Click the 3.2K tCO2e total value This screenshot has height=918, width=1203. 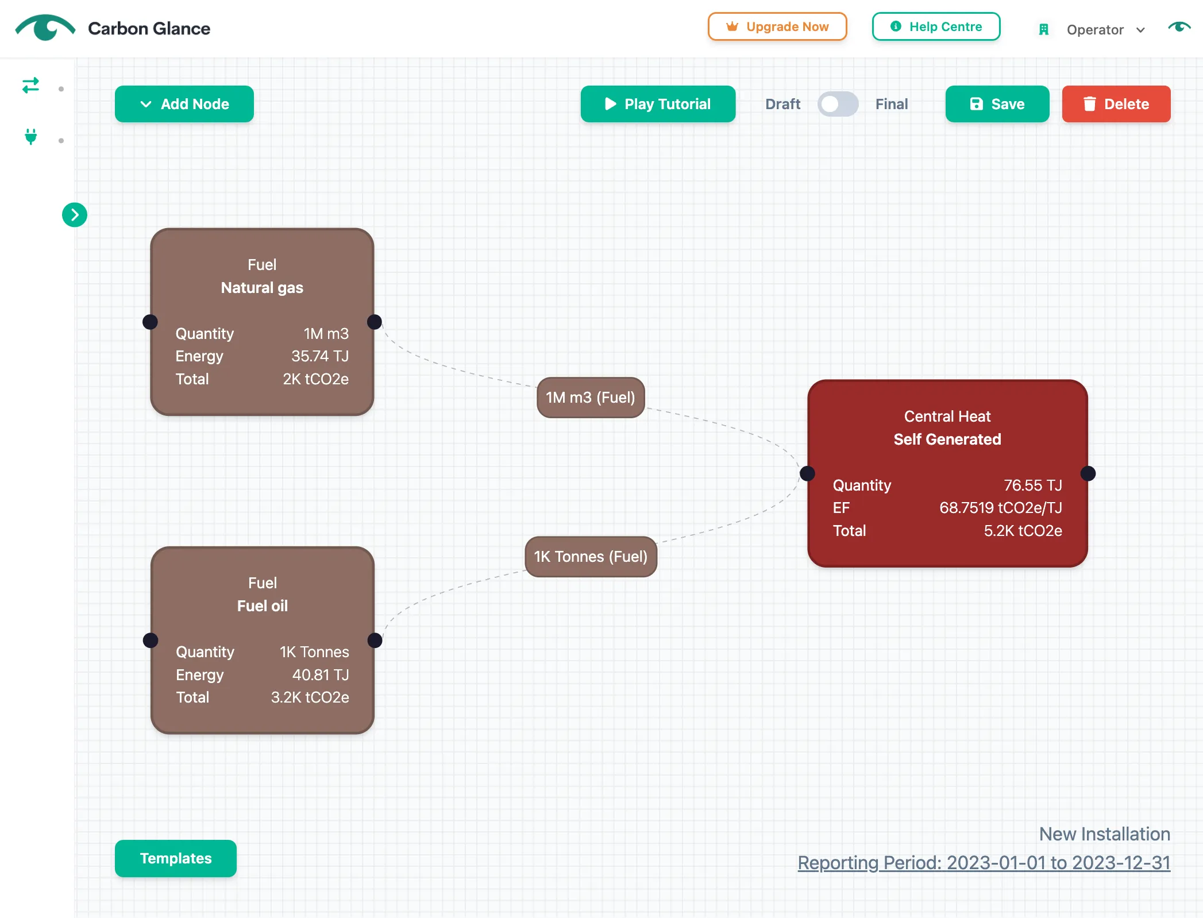(x=310, y=697)
